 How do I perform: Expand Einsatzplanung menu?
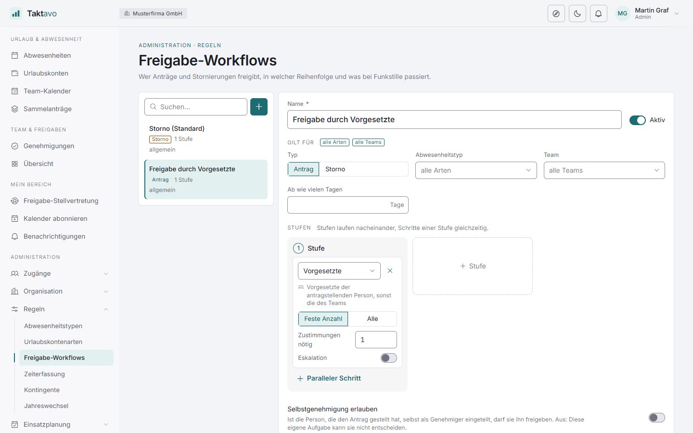60,424
